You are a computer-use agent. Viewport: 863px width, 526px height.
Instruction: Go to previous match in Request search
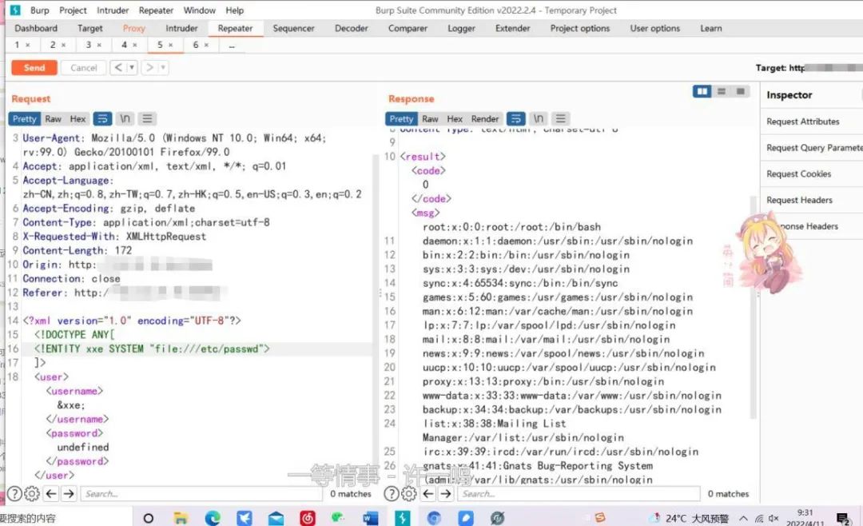pyautogui.click(x=51, y=493)
